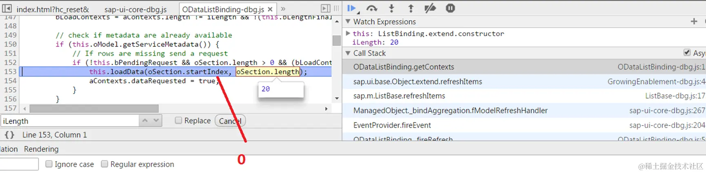Select EventProvider.fireEvent call frame
Screen dimensions: 706x173
(524, 125)
